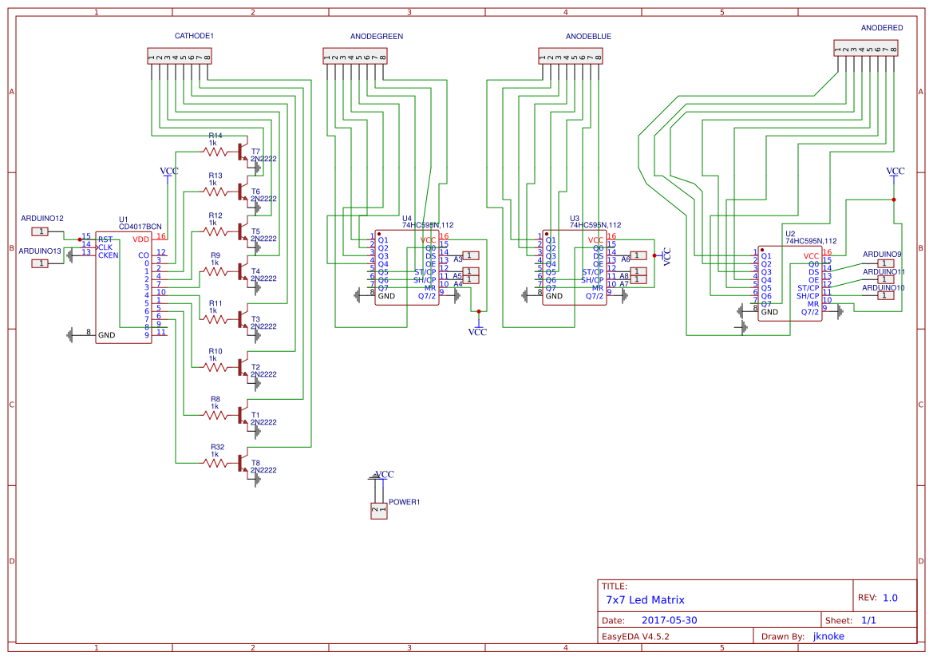Click the 'CD4017BCN' part label

(140, 227)
